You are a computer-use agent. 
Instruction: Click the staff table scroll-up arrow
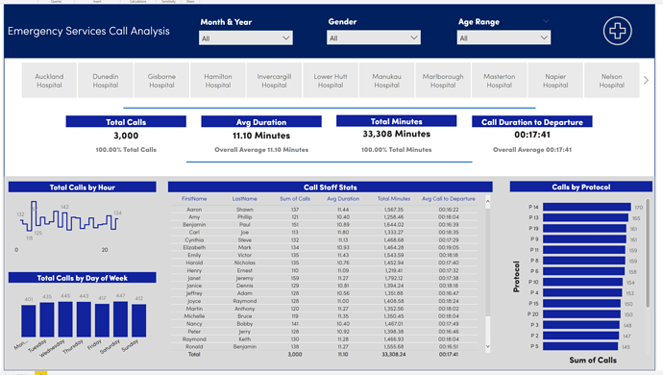point(487,202)
